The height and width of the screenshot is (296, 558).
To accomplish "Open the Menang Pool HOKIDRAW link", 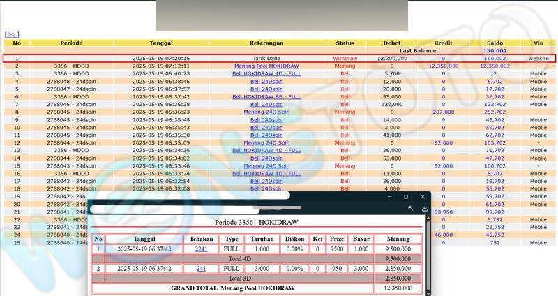I will tap(266, 66).
